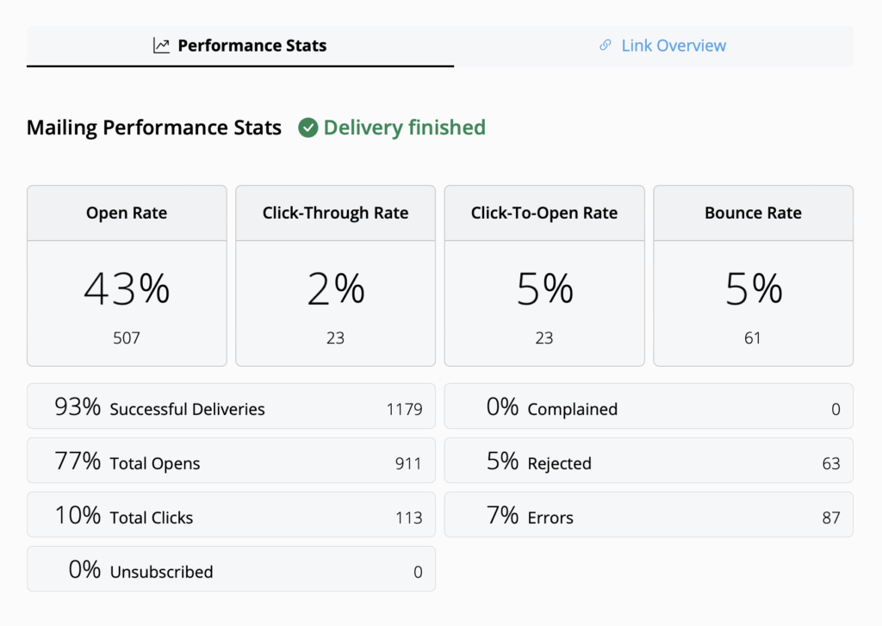Select the Click-Through Rate card header
This screenshot has width=882, height=626.
pos(335,213)
